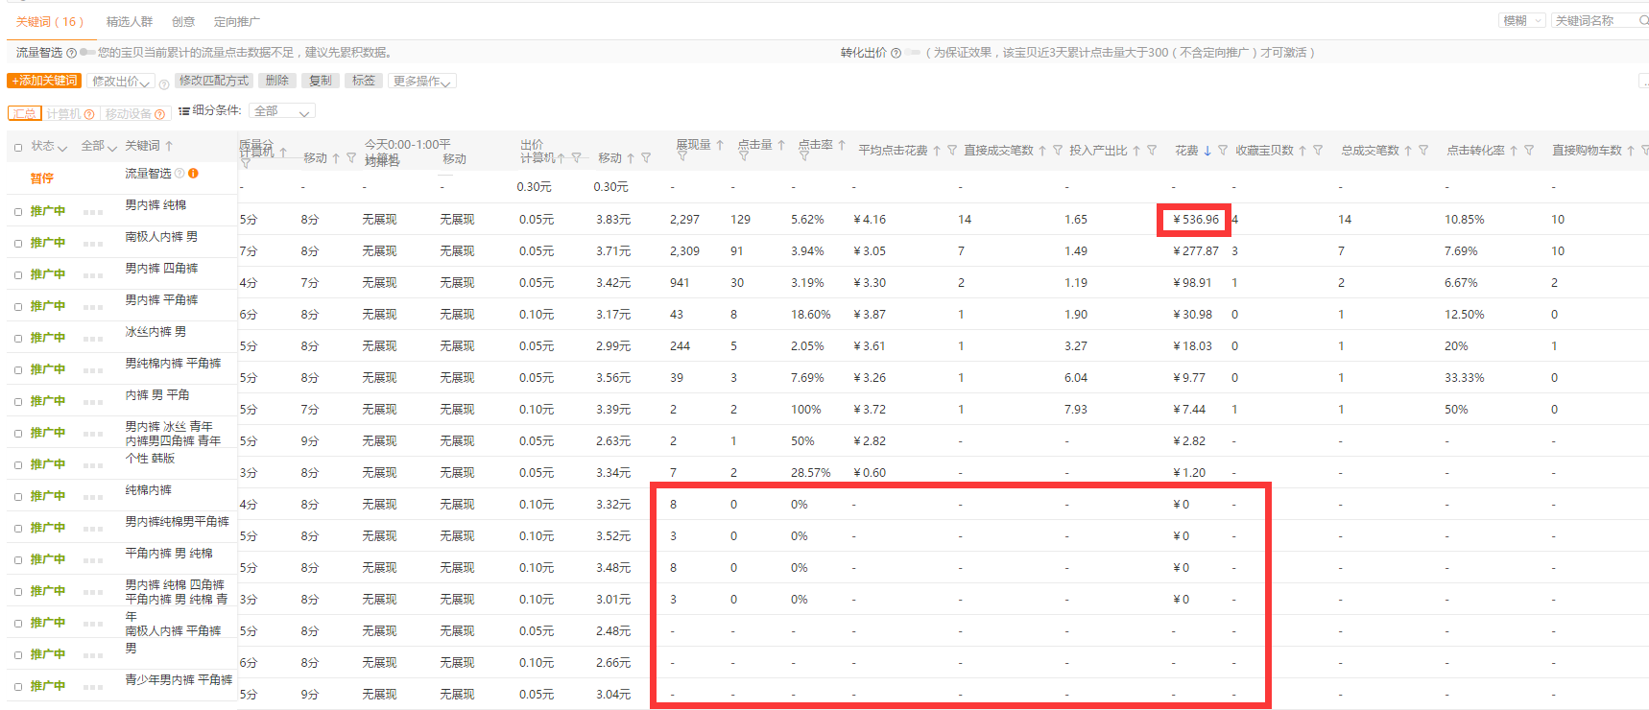Screen dimensions: 1649x710
Task: Open the 细分条件 全部 dropdown
Action: click(281, 111)
